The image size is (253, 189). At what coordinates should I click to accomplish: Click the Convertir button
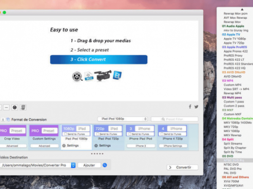pos(182,167)
